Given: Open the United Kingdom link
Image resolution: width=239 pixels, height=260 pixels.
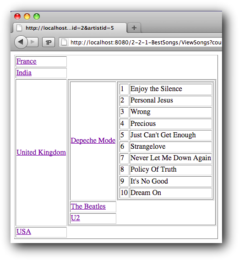Looking at the screenshot, I should tap(41, 152).
